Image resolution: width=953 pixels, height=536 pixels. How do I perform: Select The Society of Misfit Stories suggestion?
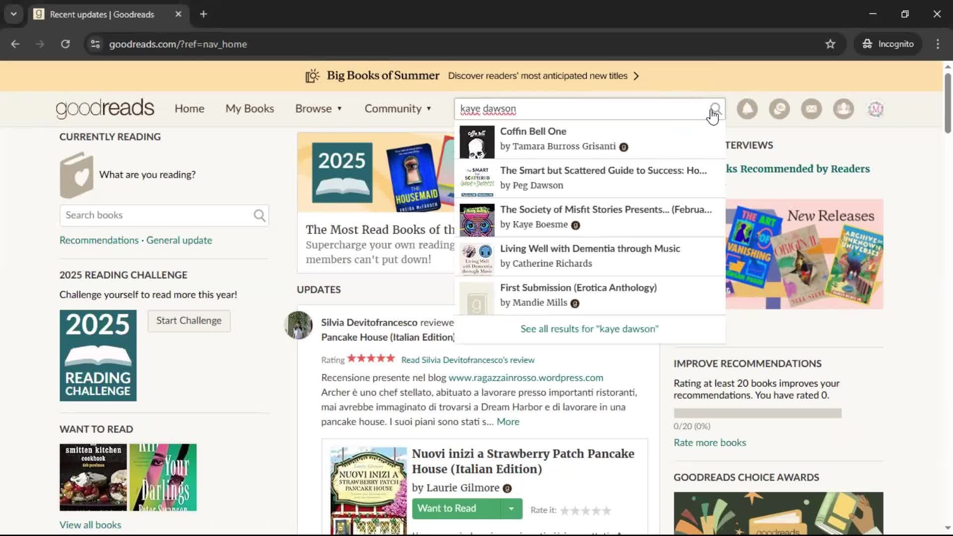point(590,217)
